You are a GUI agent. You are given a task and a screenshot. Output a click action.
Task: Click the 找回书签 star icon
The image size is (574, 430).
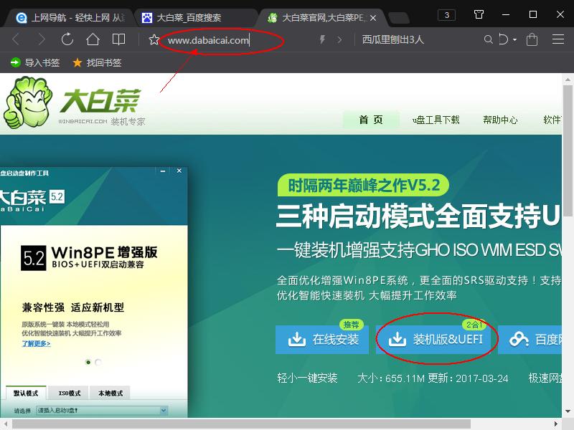click(75, 62)
